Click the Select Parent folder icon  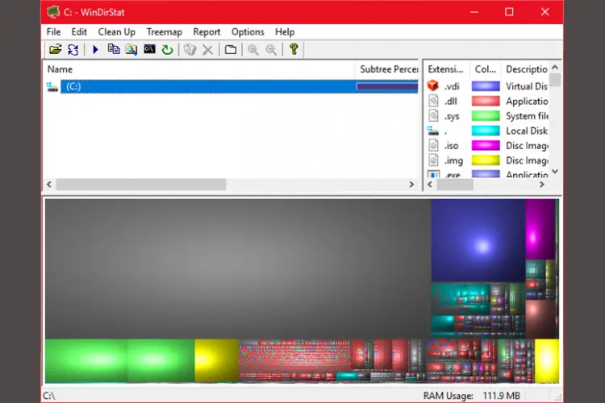tap(231, 49)
